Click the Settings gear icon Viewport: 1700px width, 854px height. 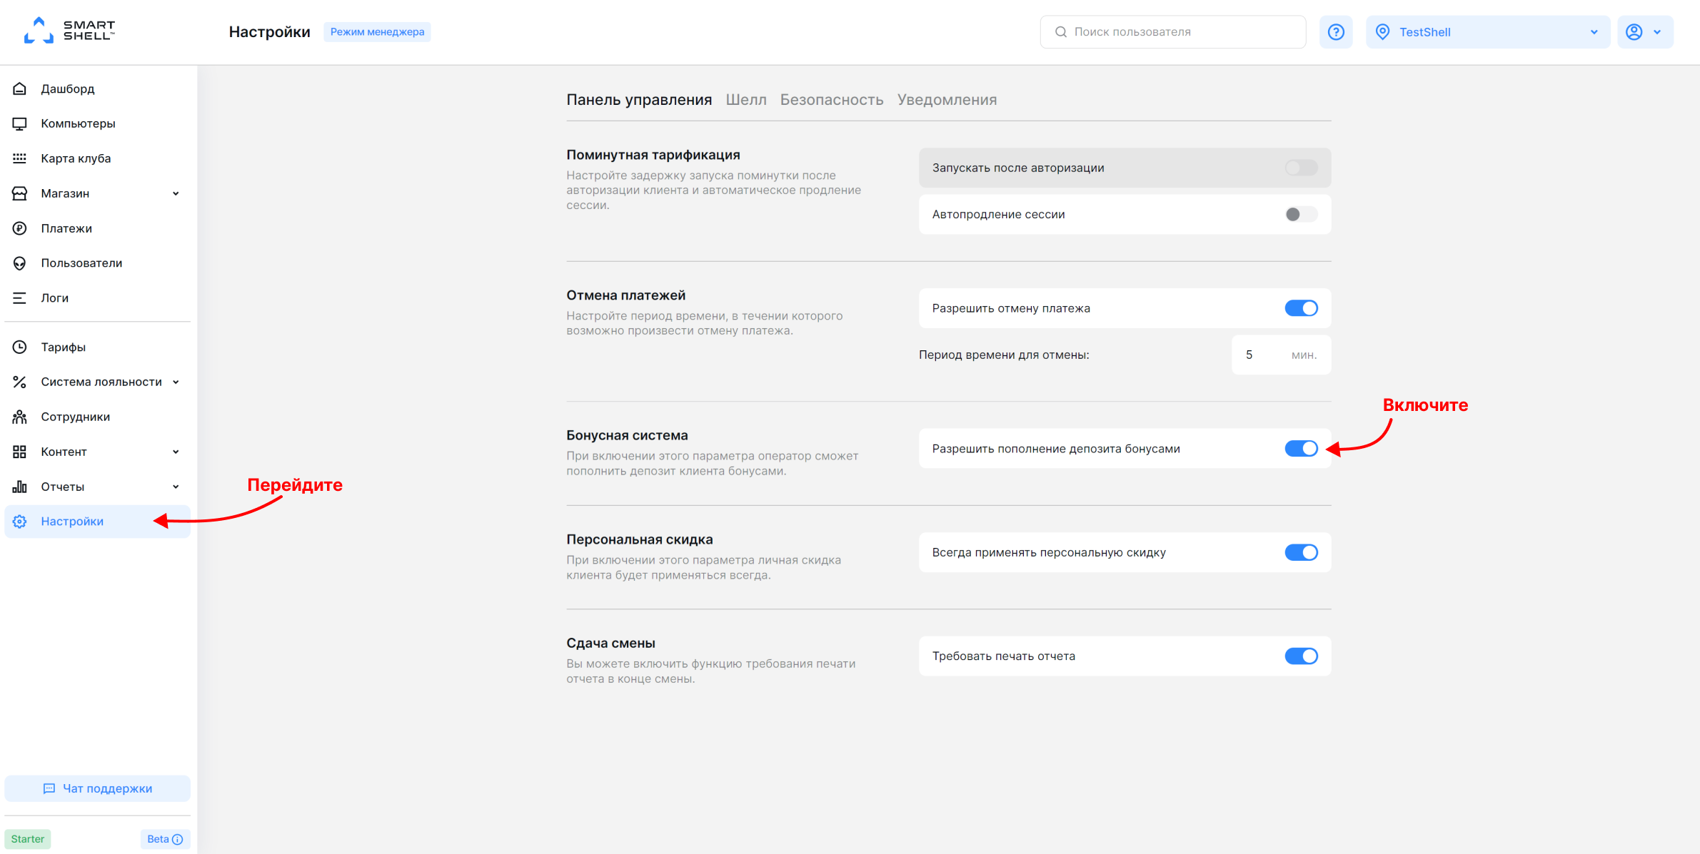[20, 522]
